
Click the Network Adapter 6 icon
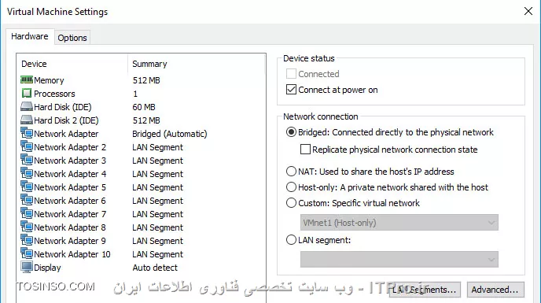(x=27, y=201)
